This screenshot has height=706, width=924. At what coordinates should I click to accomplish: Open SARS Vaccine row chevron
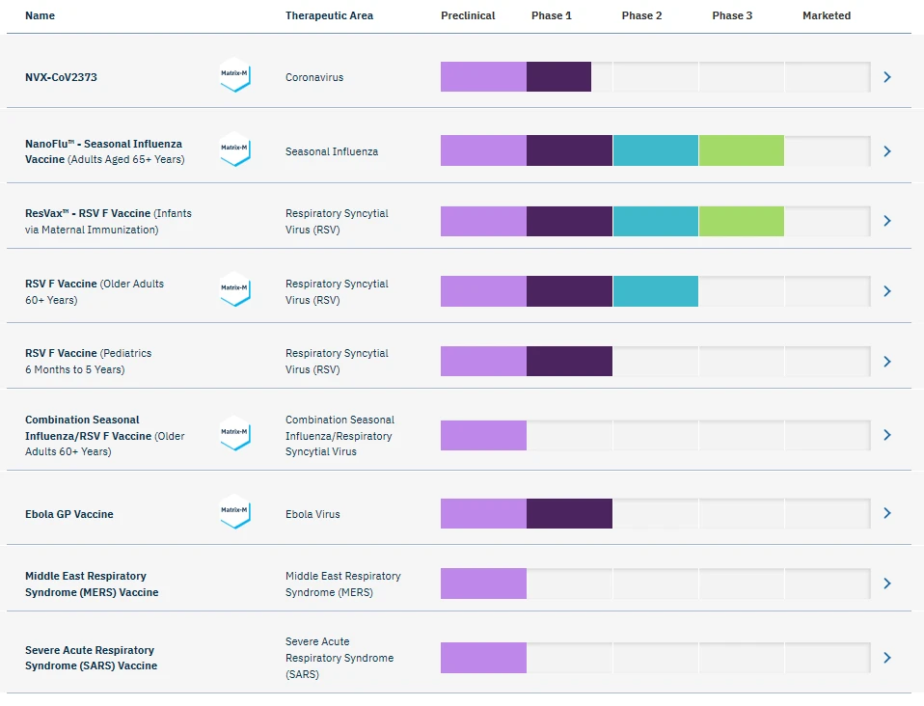(x=887, y=658)
